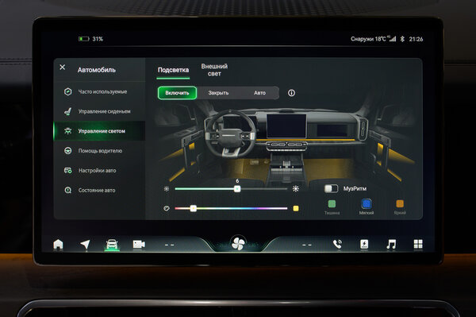Click the ambient color hue slider
The image size is (476, 317).
click(x=231, y=208)
